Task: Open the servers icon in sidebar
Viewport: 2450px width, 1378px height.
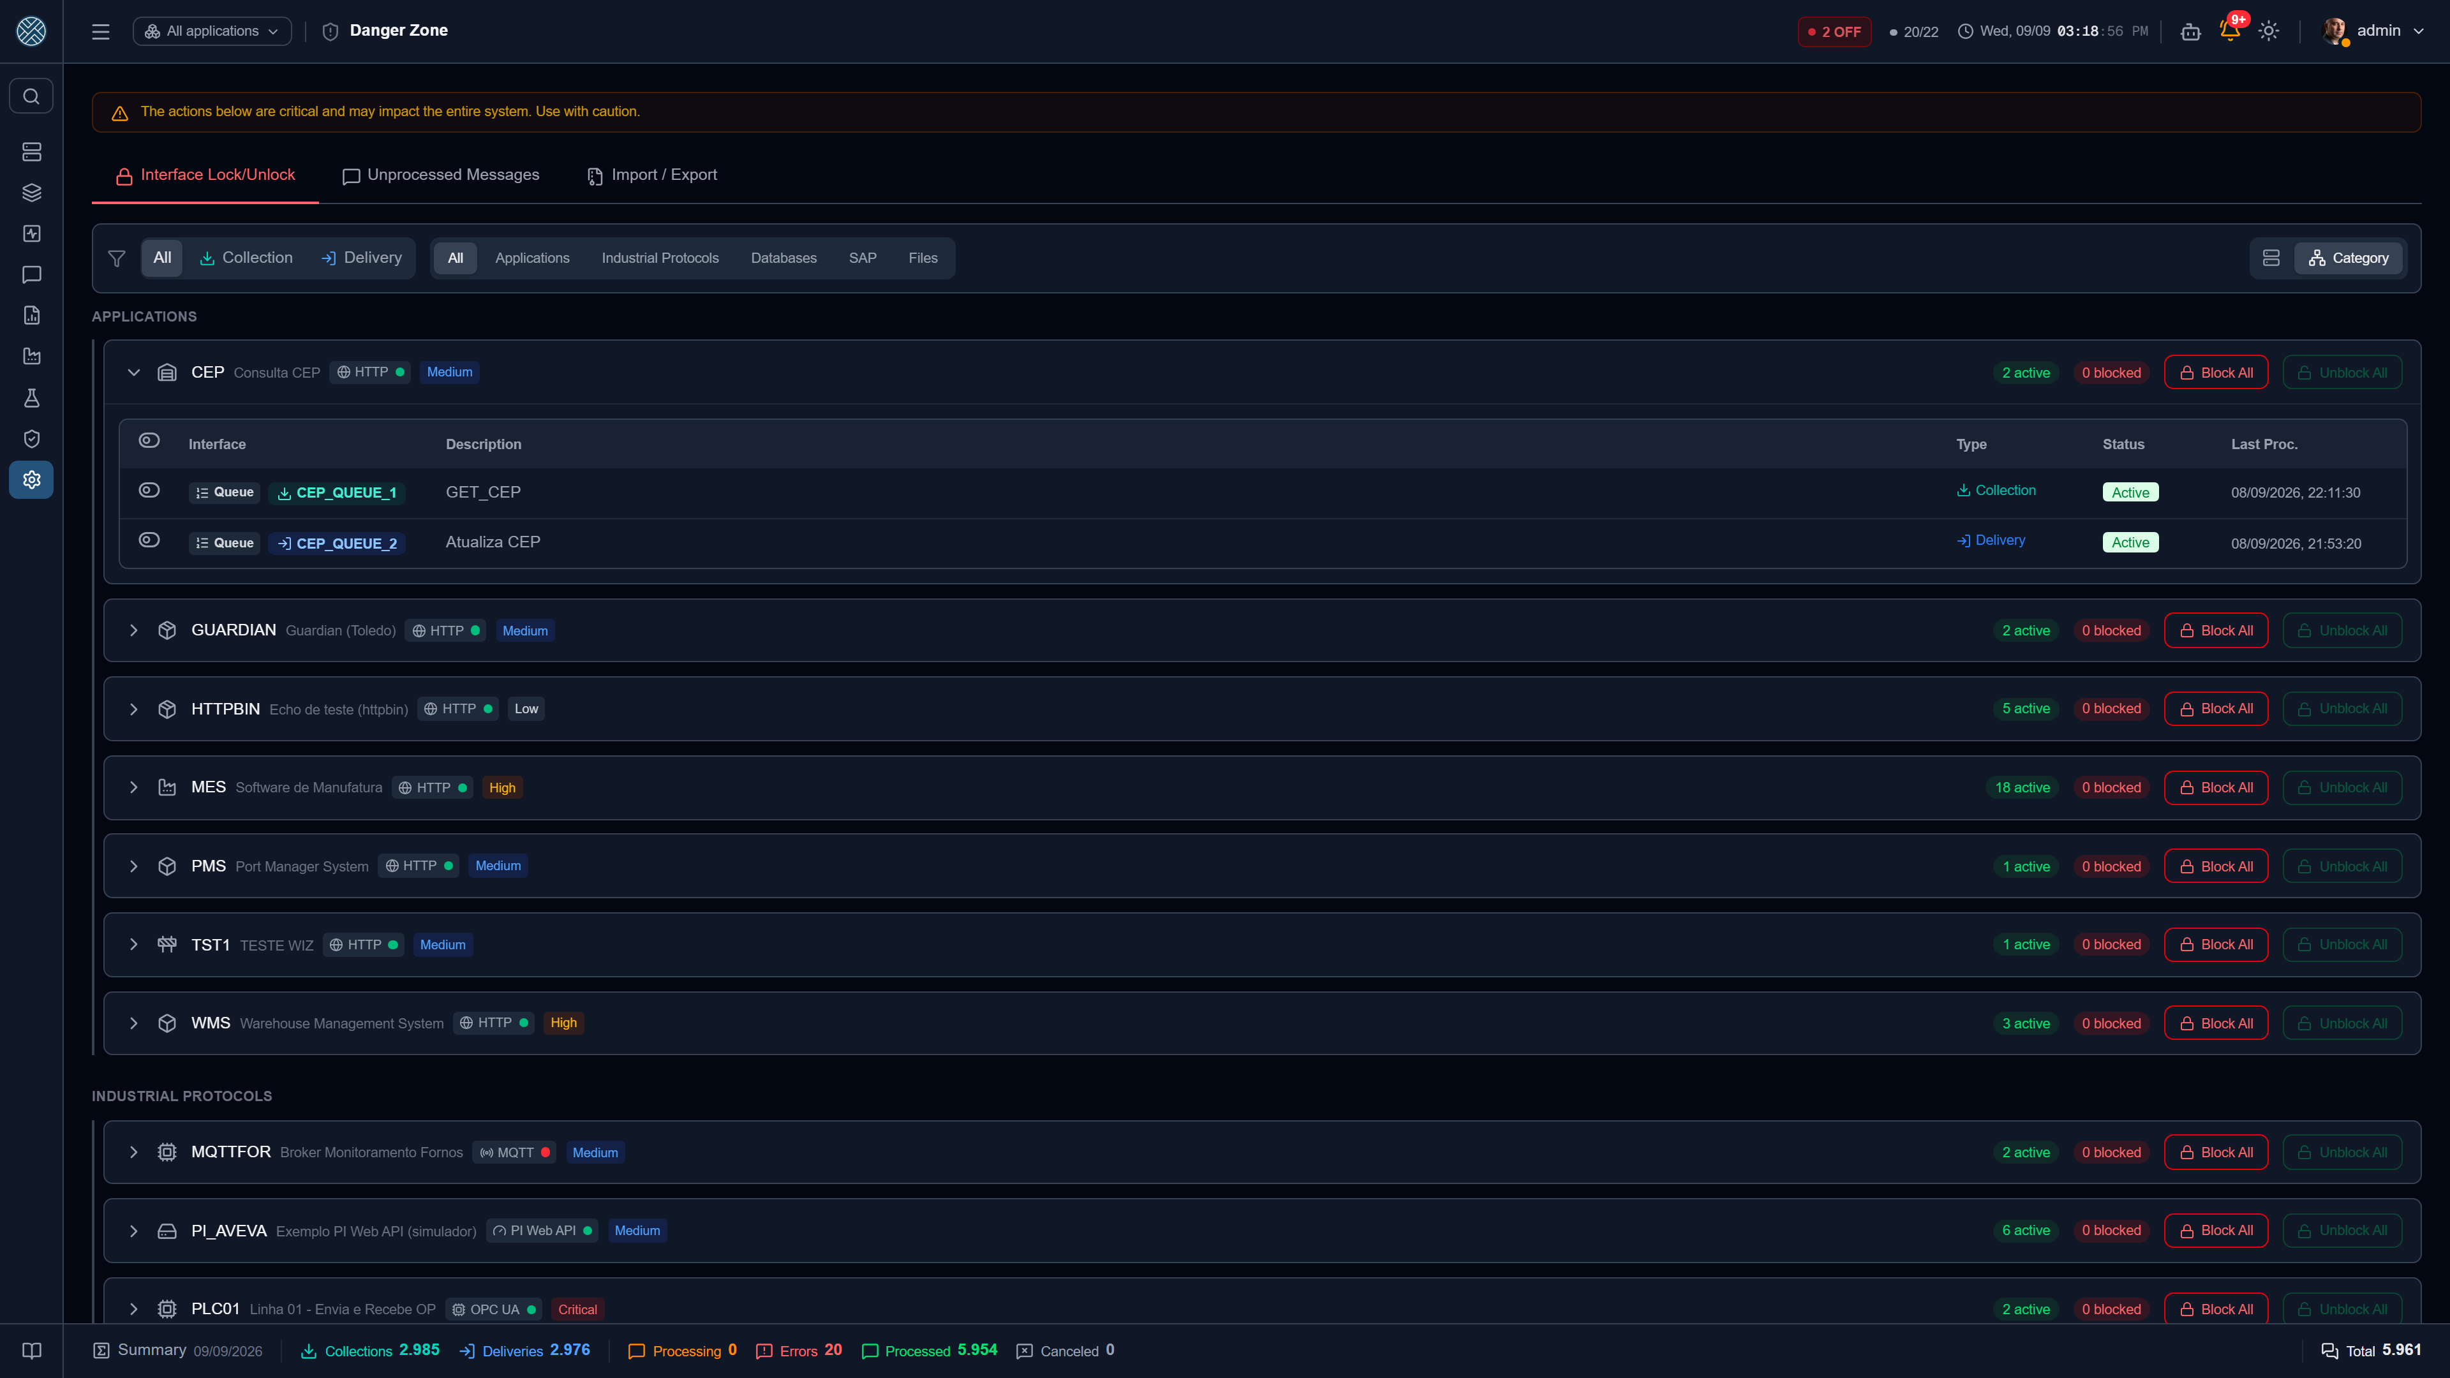Action: pyautogui.click(x=31, y=152)
